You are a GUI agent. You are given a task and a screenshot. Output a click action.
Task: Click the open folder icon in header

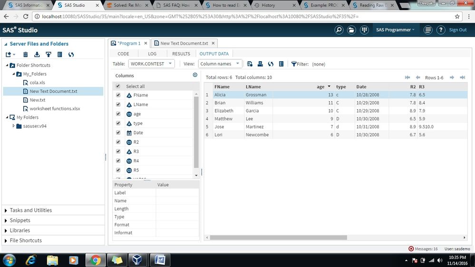(351, 29)
